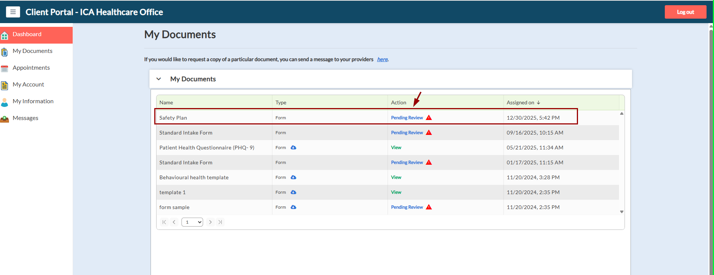The width and height of the screenshot is (714, 275).
Task: Click the warning icon on Safety Plan row
Action: click(429, 118)
